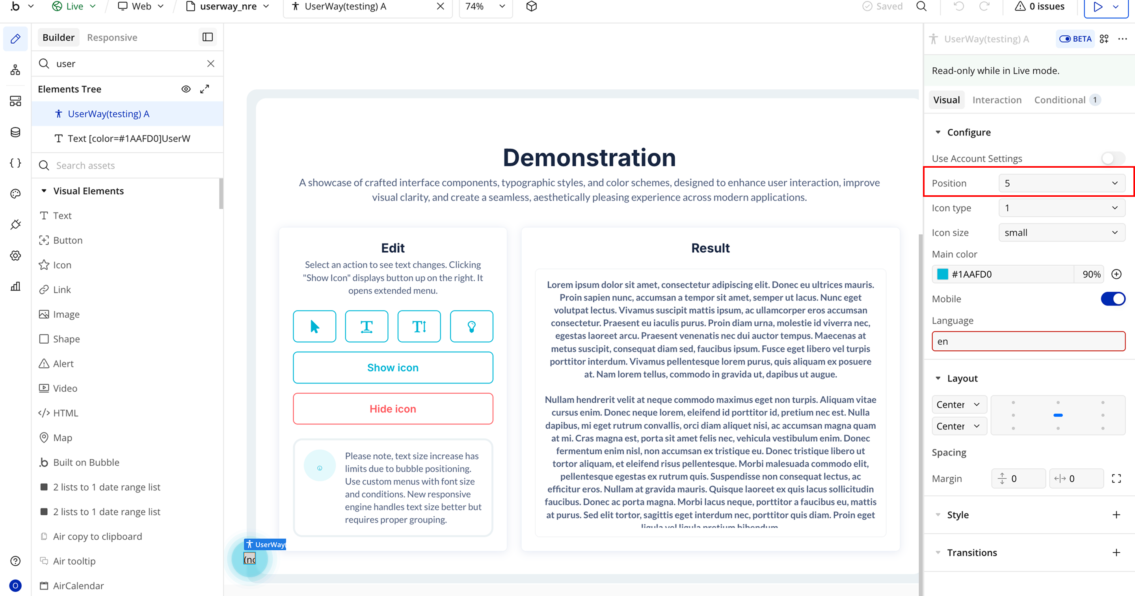Click the Hide icon button
1135x596 pixels.
pyautogui.click(x=393, y=409)
